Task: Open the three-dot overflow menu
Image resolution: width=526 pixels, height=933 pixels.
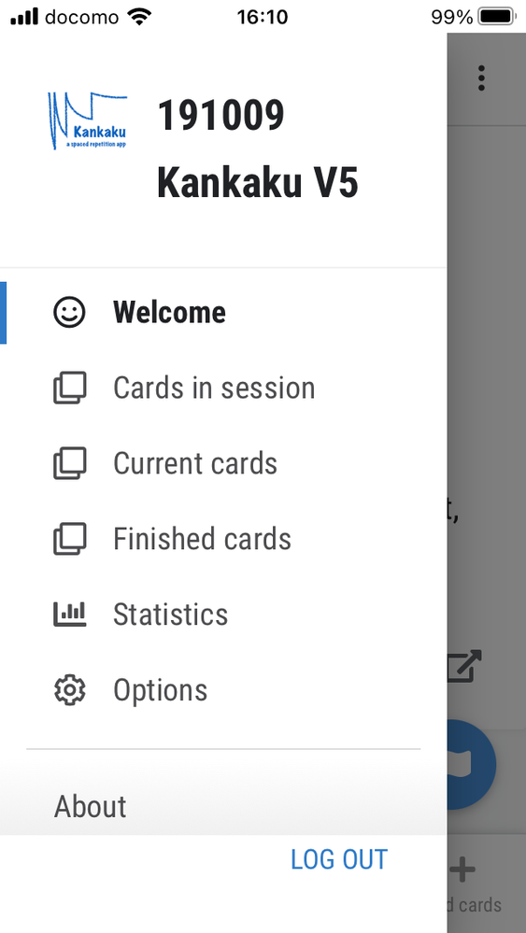Action: coord(481,78)
